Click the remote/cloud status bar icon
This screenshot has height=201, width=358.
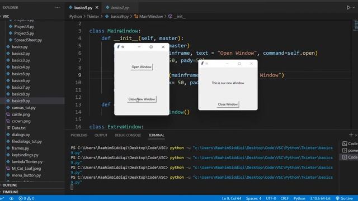(11, 199)
